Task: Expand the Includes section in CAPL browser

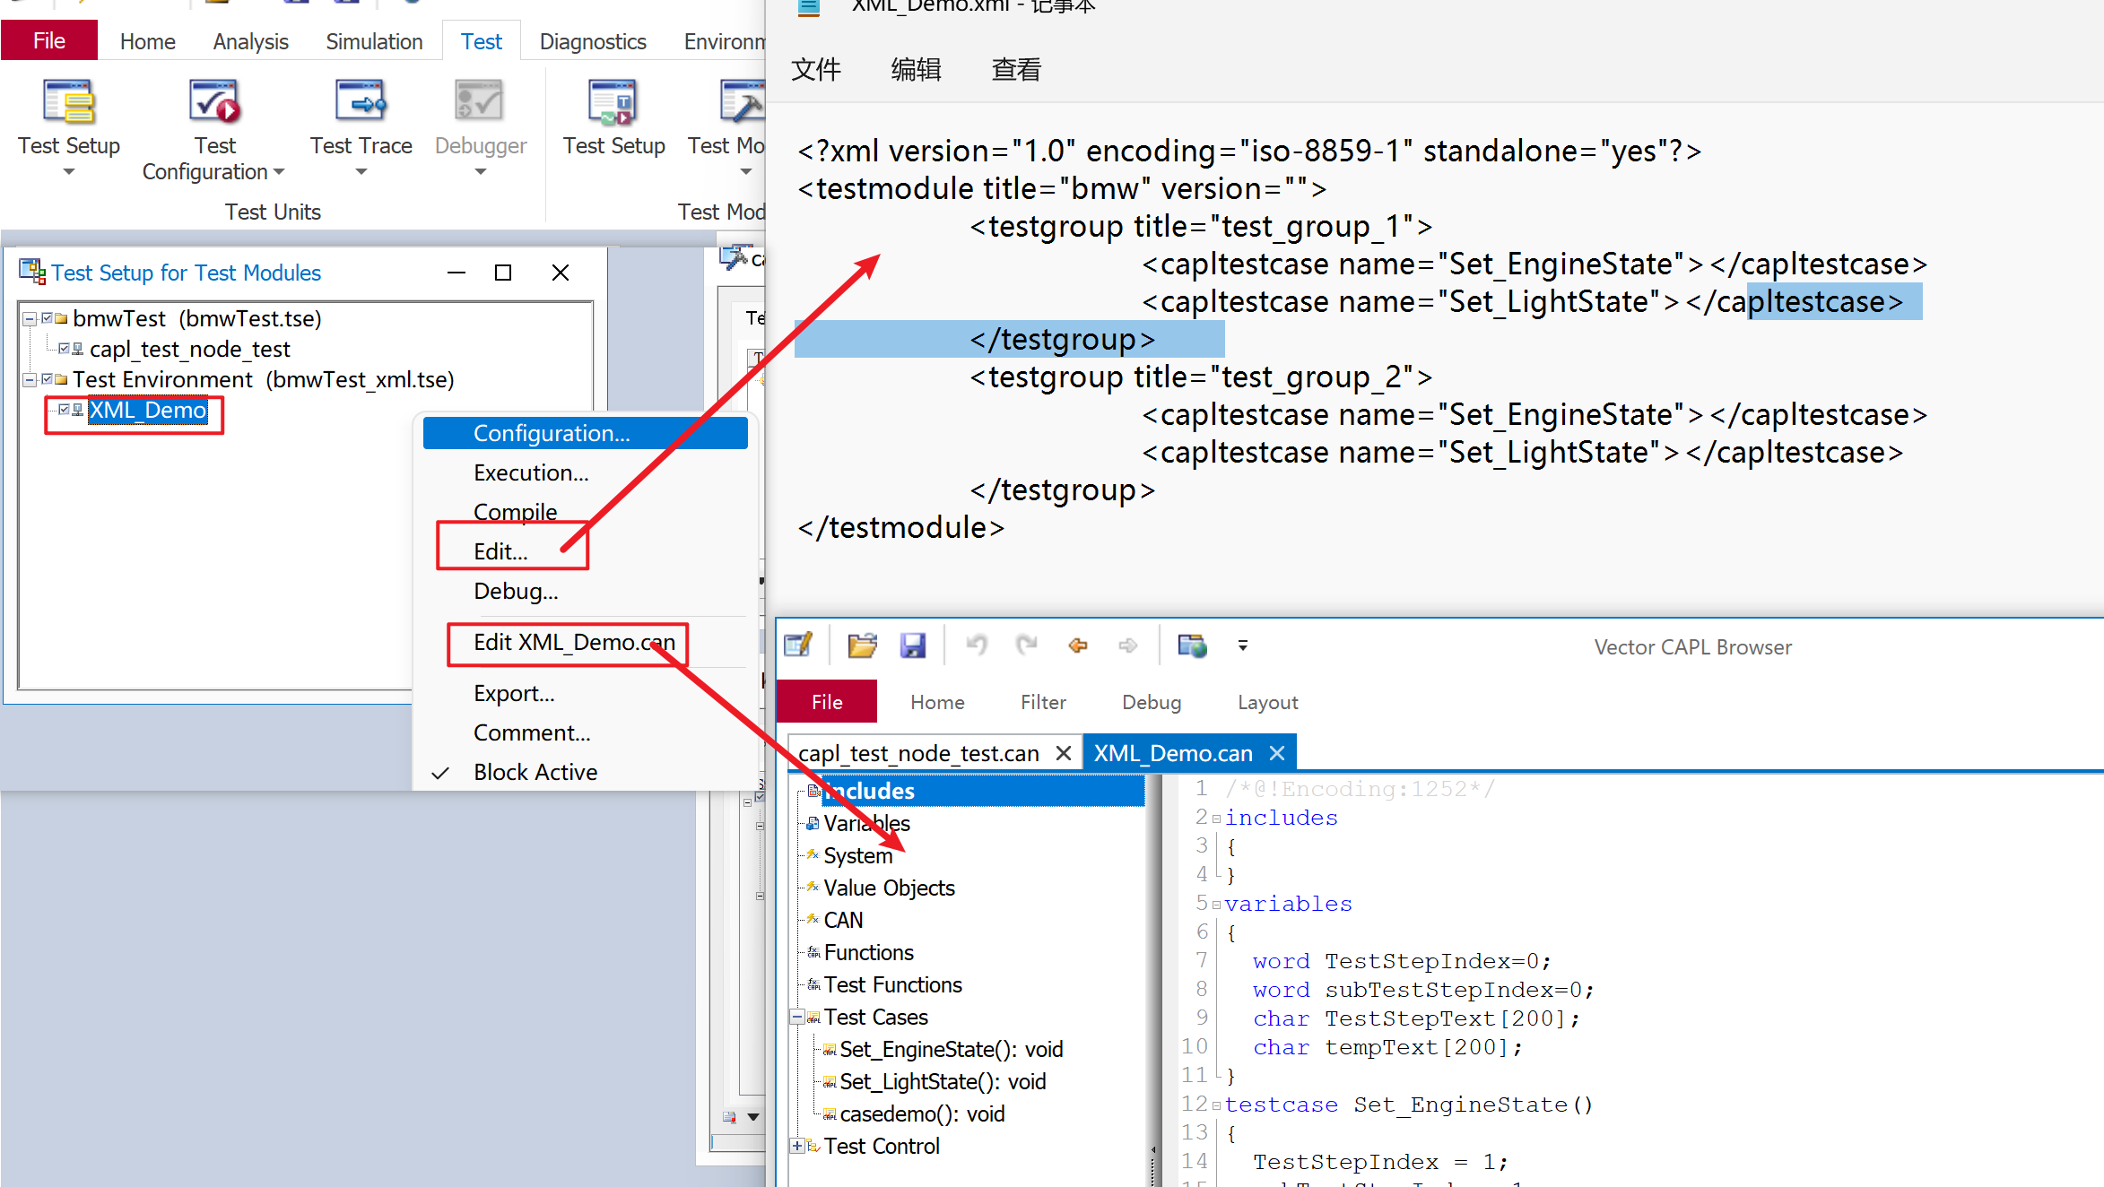Action: (x=868, y=790)
